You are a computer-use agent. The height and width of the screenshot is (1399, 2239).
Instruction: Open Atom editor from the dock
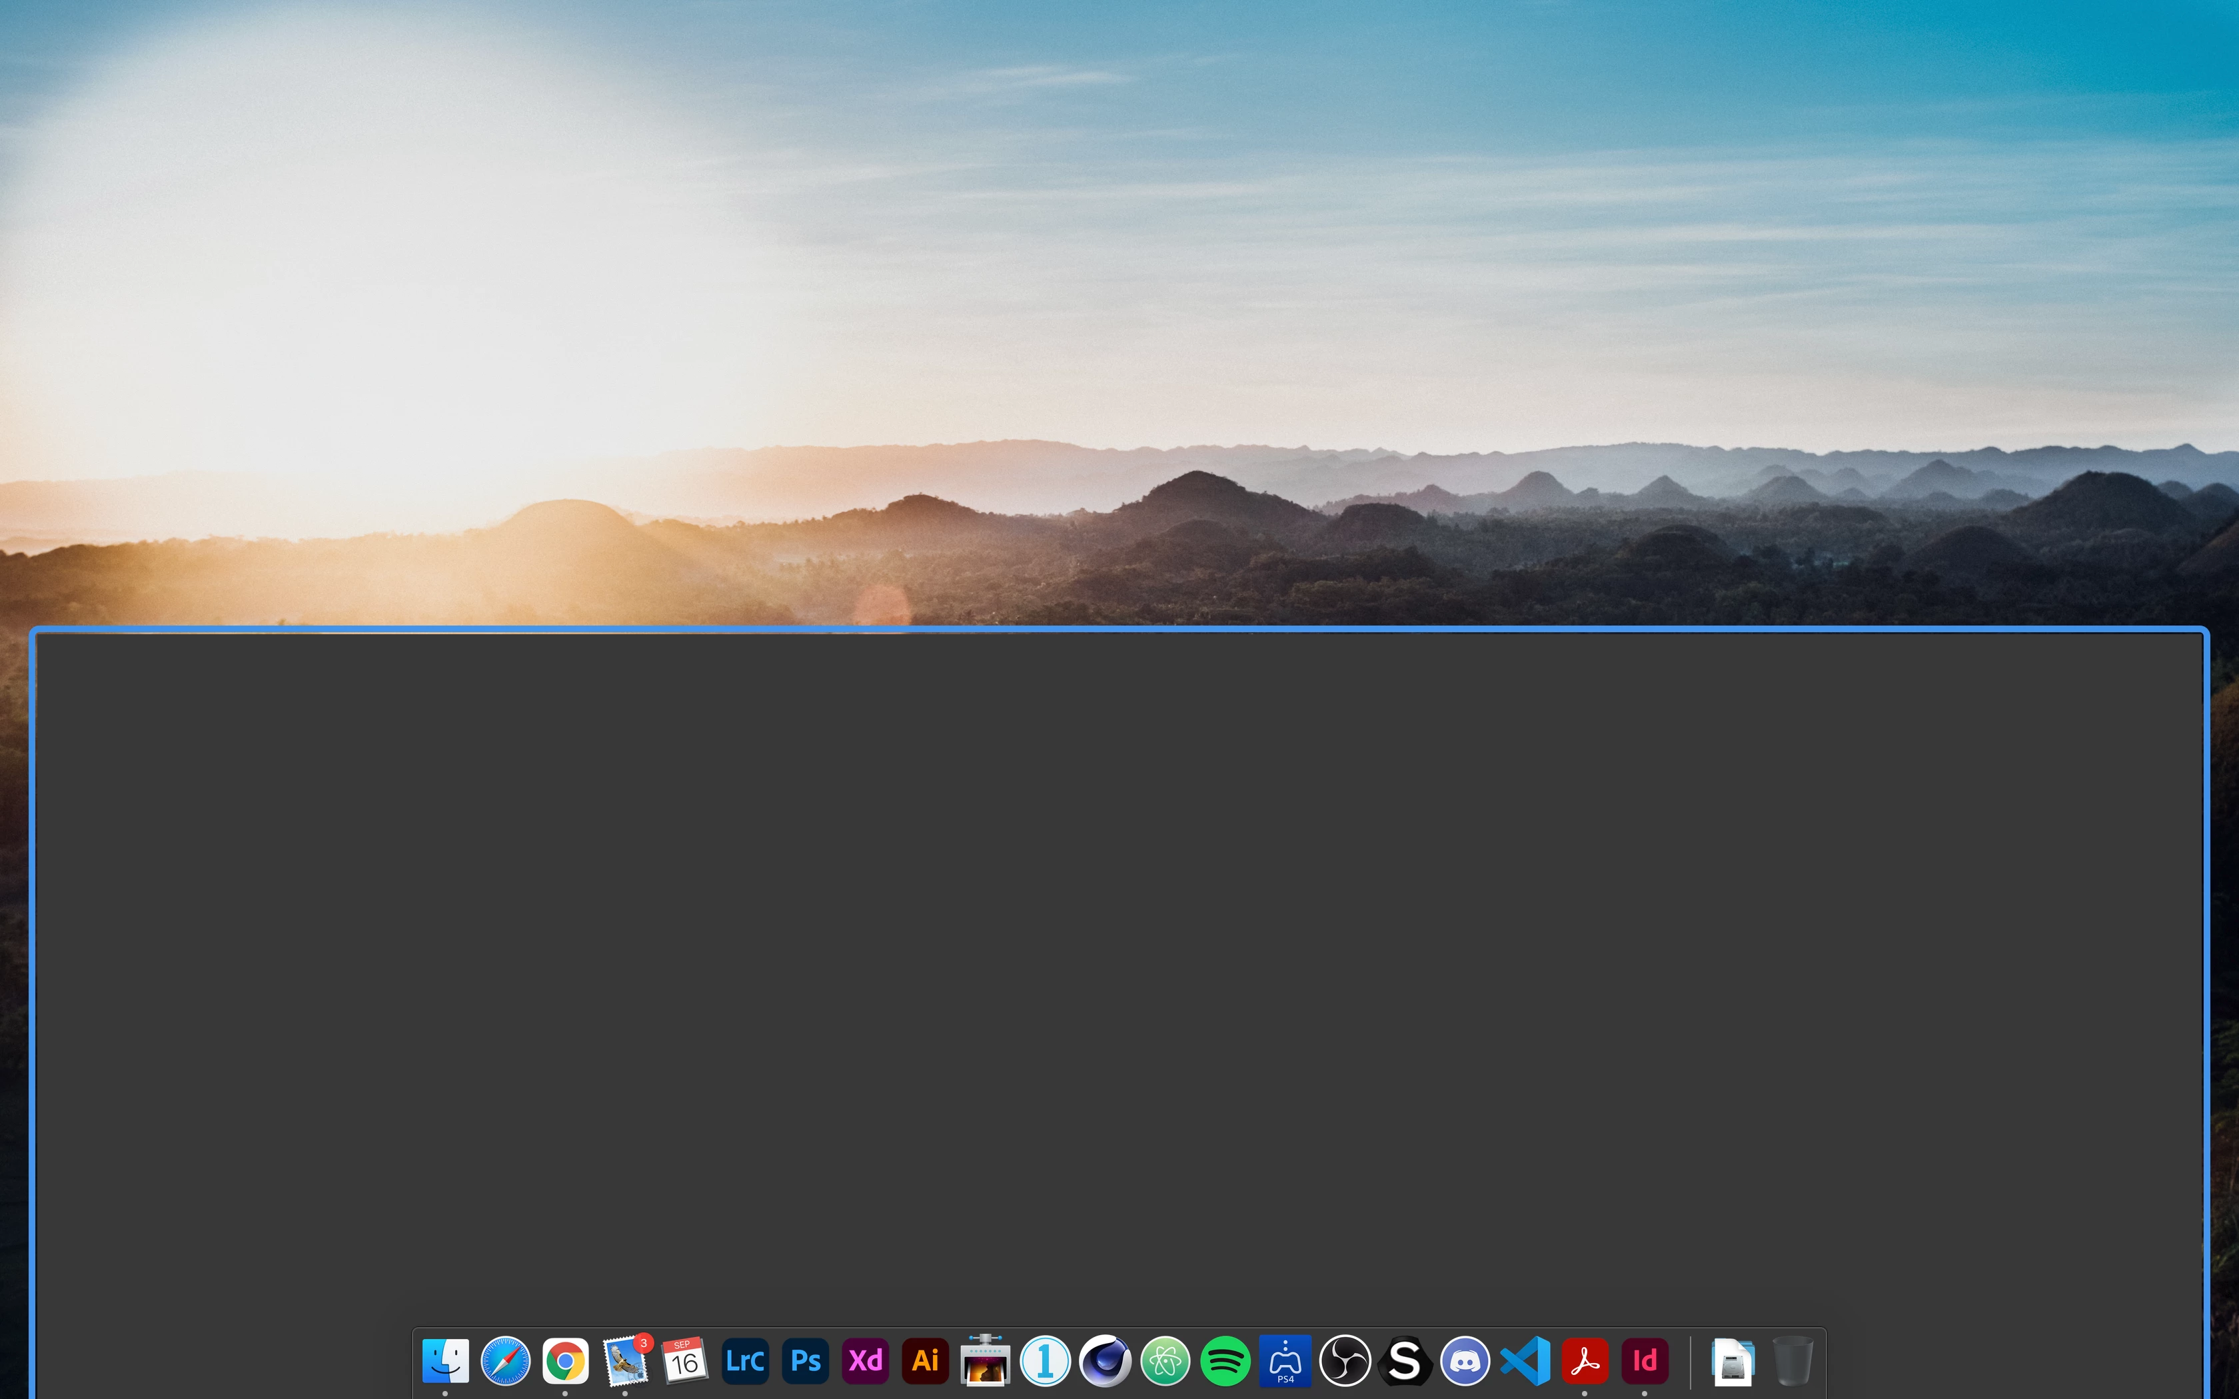click(x=1165, y=1361)
